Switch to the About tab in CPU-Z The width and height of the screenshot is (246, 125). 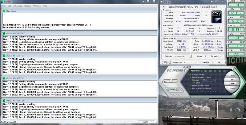(213, 7)
